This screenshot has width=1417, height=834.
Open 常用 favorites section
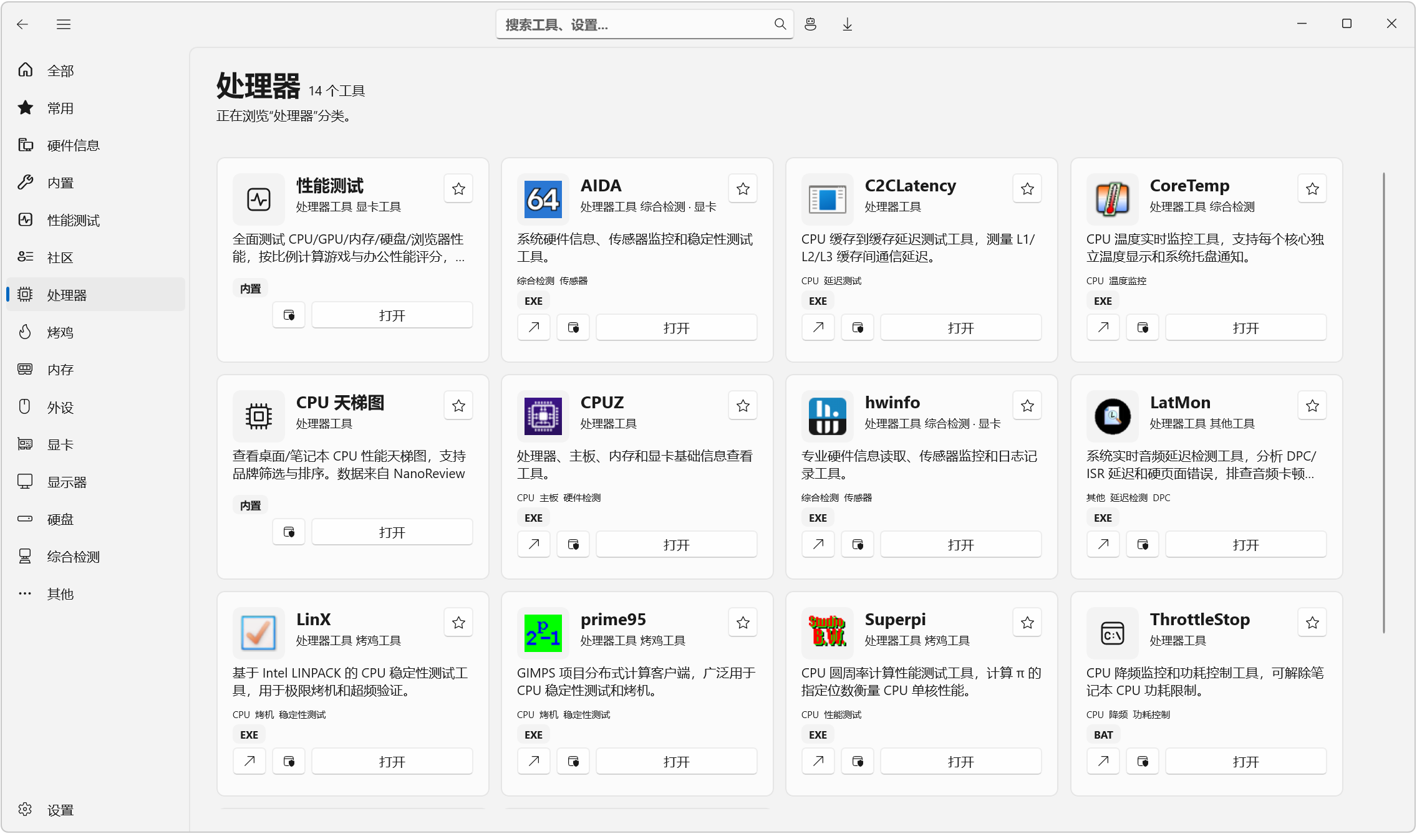click(x=95, y=108)
